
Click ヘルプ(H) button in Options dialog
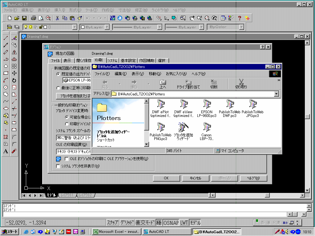tap(253, 178)
